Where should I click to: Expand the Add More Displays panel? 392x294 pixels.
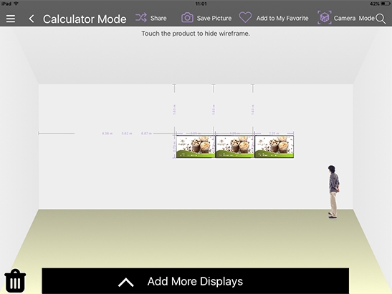pyautogui.click(x=195, y=281)
